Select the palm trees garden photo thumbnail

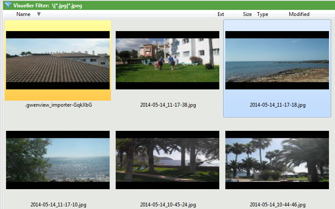pyautogui.click(x=277, y=160)
